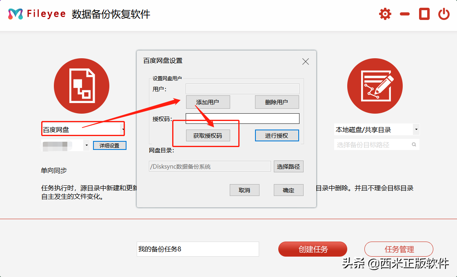Open the 百度网盘 source type dropdown
Screen dimensions: 457x277
pos(123,130)
